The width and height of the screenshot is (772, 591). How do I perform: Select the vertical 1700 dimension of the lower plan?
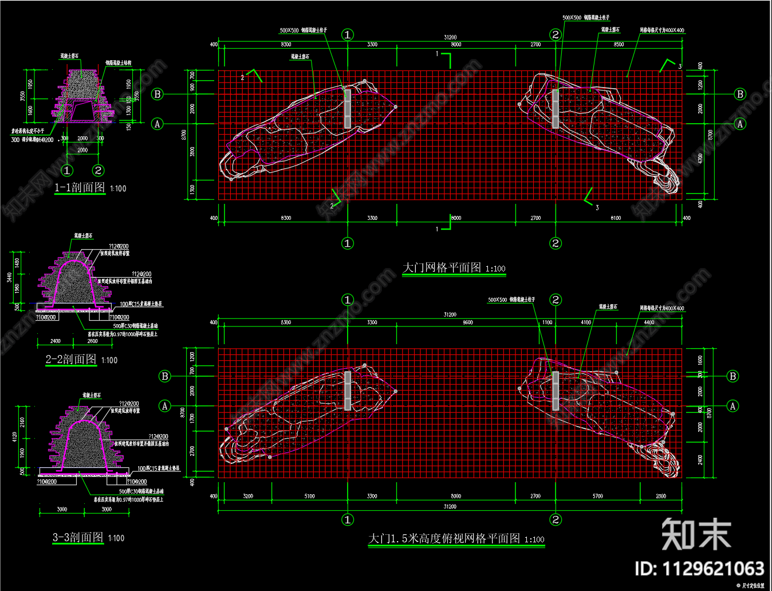click(x=192, y=418)
